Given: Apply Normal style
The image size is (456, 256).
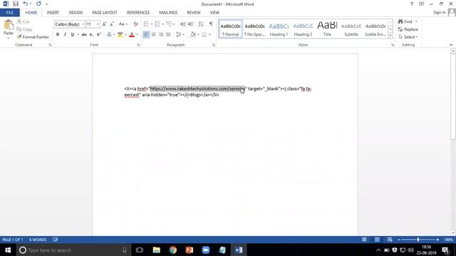Looking at the screenshot, I should (230, 29).
